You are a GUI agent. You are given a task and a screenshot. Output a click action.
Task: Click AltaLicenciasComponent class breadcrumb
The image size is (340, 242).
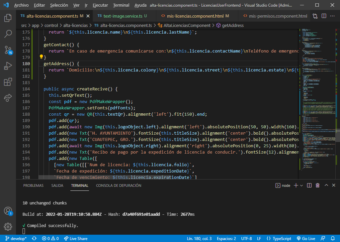184,25
